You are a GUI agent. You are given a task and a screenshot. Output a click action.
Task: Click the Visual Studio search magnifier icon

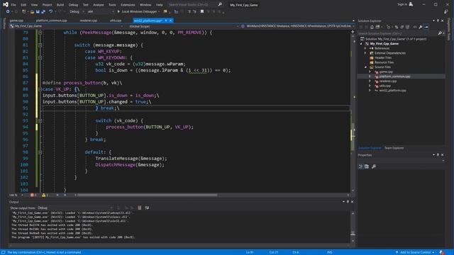[x=220, y=4]
